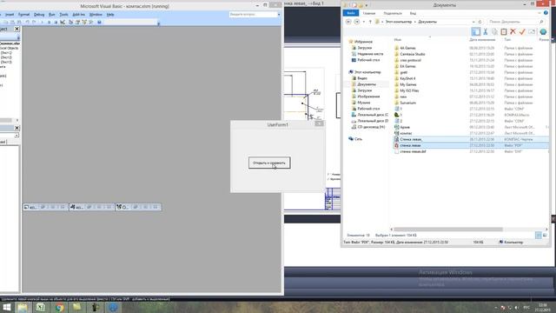Click Break (pause) in Visual Basic toolbar

(49, 22)
